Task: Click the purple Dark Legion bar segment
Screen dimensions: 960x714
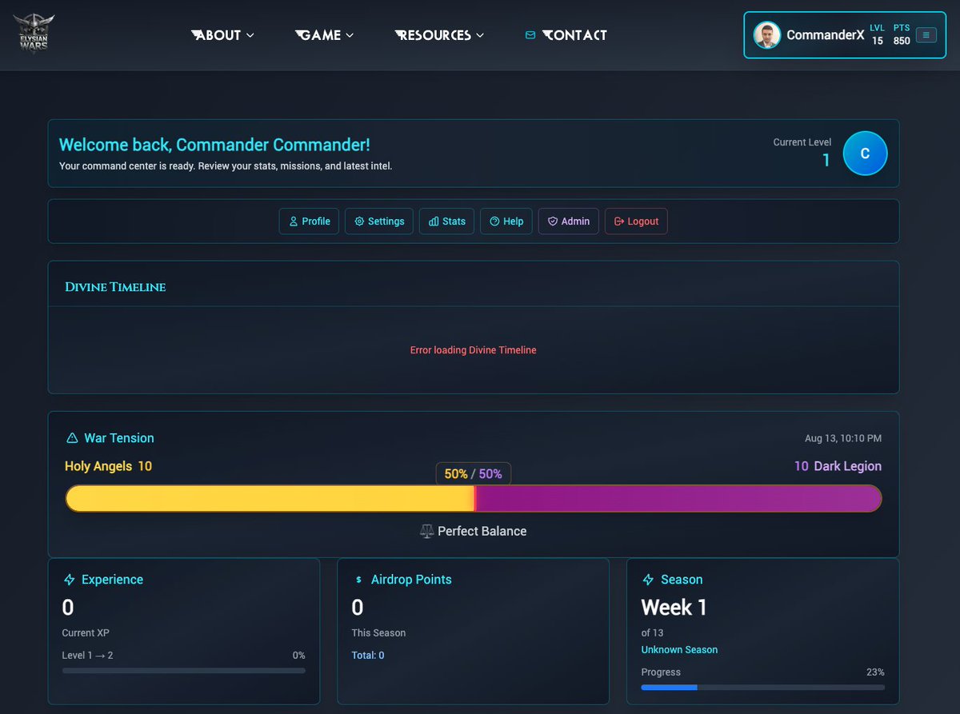Action: 678,498
